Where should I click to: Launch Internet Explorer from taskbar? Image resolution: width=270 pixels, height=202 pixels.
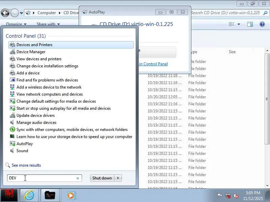tap(29, 195)
